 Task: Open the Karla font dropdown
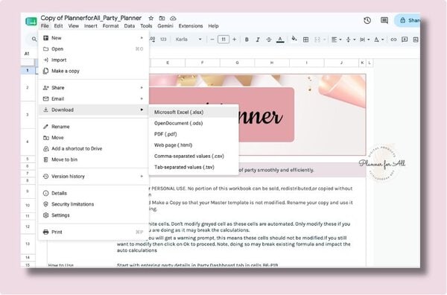point(188,39)
